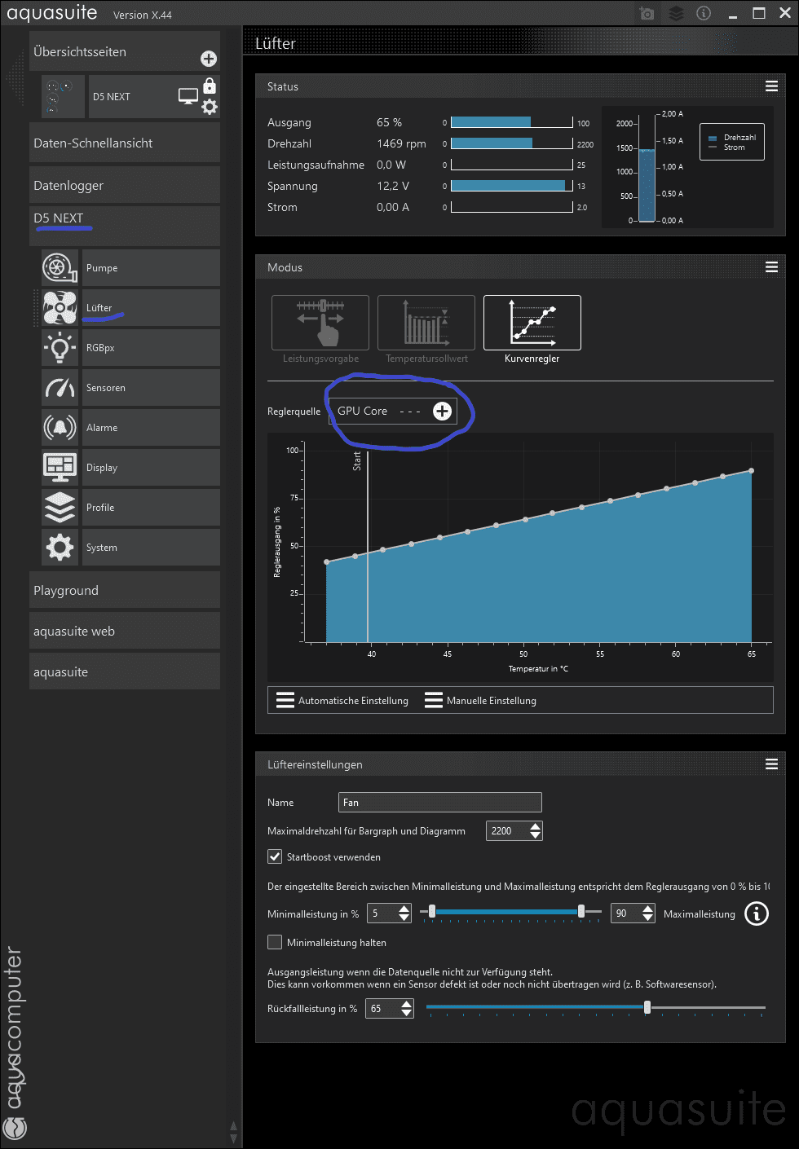Open settings gear for D5 NEXT overview page
799x1149 pixels.
pos(210,107)
